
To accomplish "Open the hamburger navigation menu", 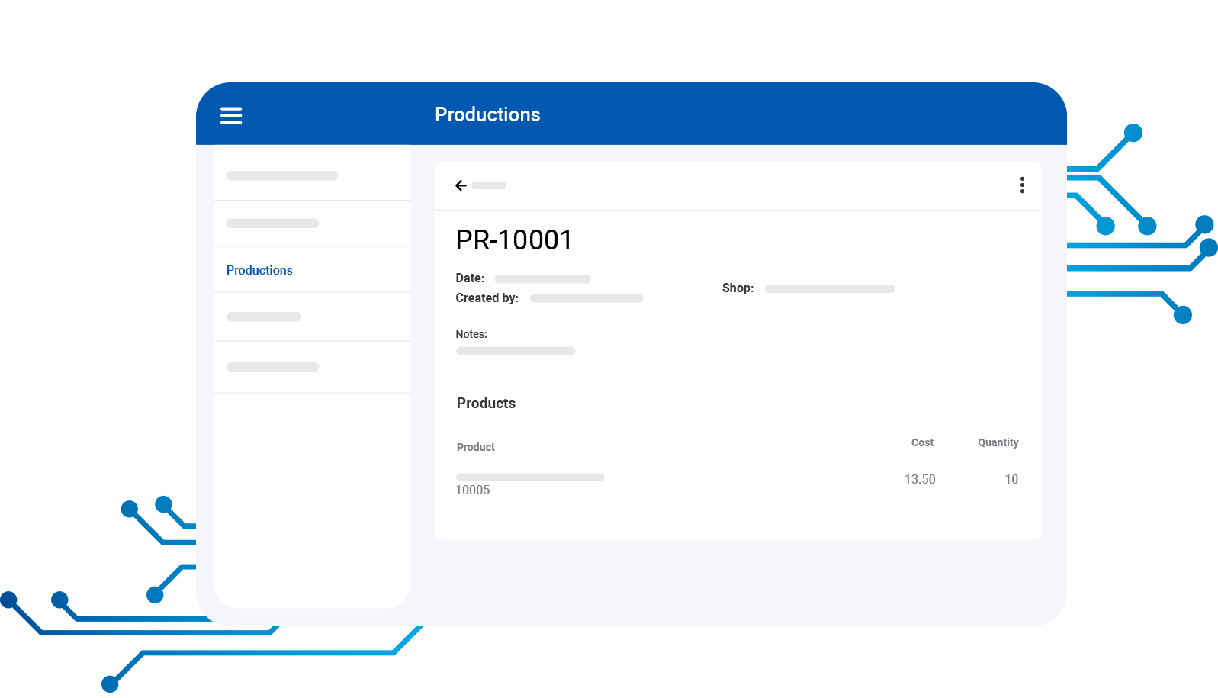I will [231, 115].
